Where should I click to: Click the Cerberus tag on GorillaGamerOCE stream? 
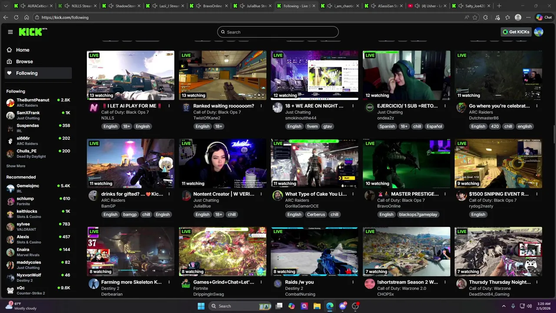(316, 215)
